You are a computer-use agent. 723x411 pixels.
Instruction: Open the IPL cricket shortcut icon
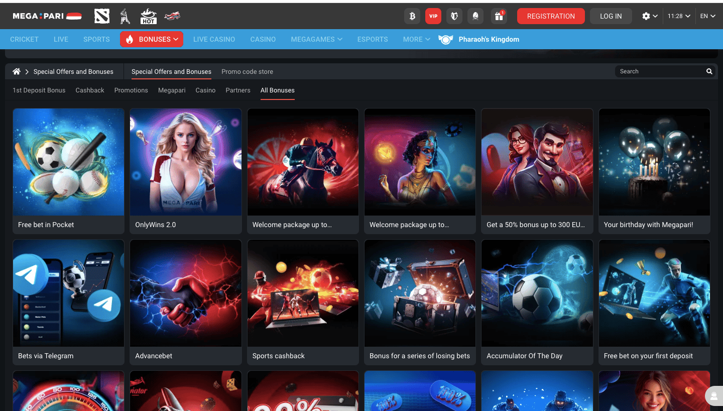(125, 16)
